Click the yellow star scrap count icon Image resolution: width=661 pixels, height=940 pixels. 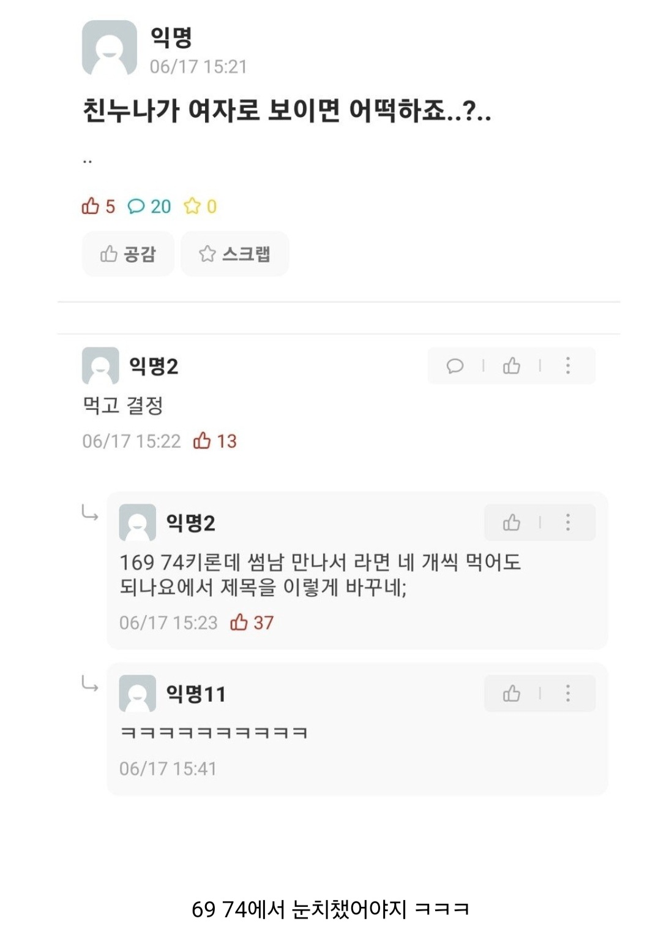(192, 206)
